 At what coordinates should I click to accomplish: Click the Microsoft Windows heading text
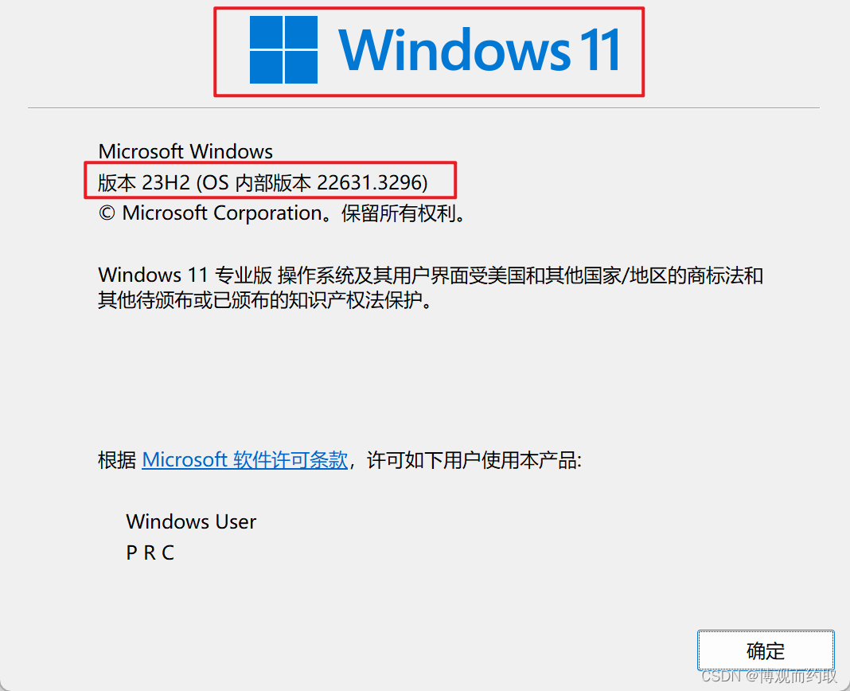tap(185, 151)
